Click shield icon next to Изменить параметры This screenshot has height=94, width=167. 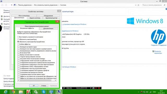pos(153,51)
